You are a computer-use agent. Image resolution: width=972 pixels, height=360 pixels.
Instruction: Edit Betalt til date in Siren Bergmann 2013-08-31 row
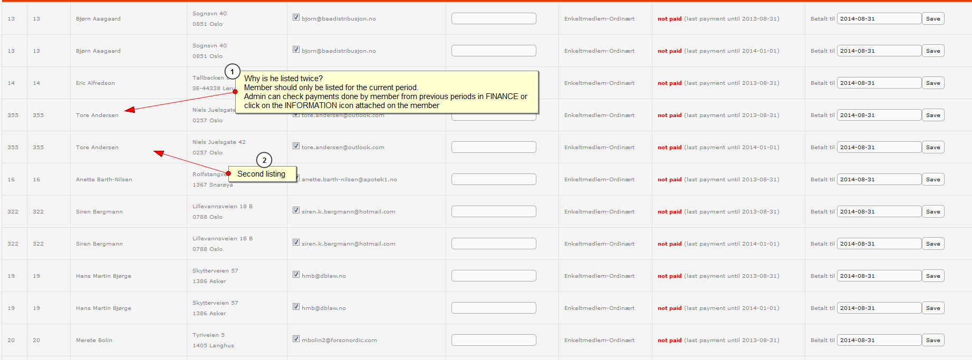[879, 211]
